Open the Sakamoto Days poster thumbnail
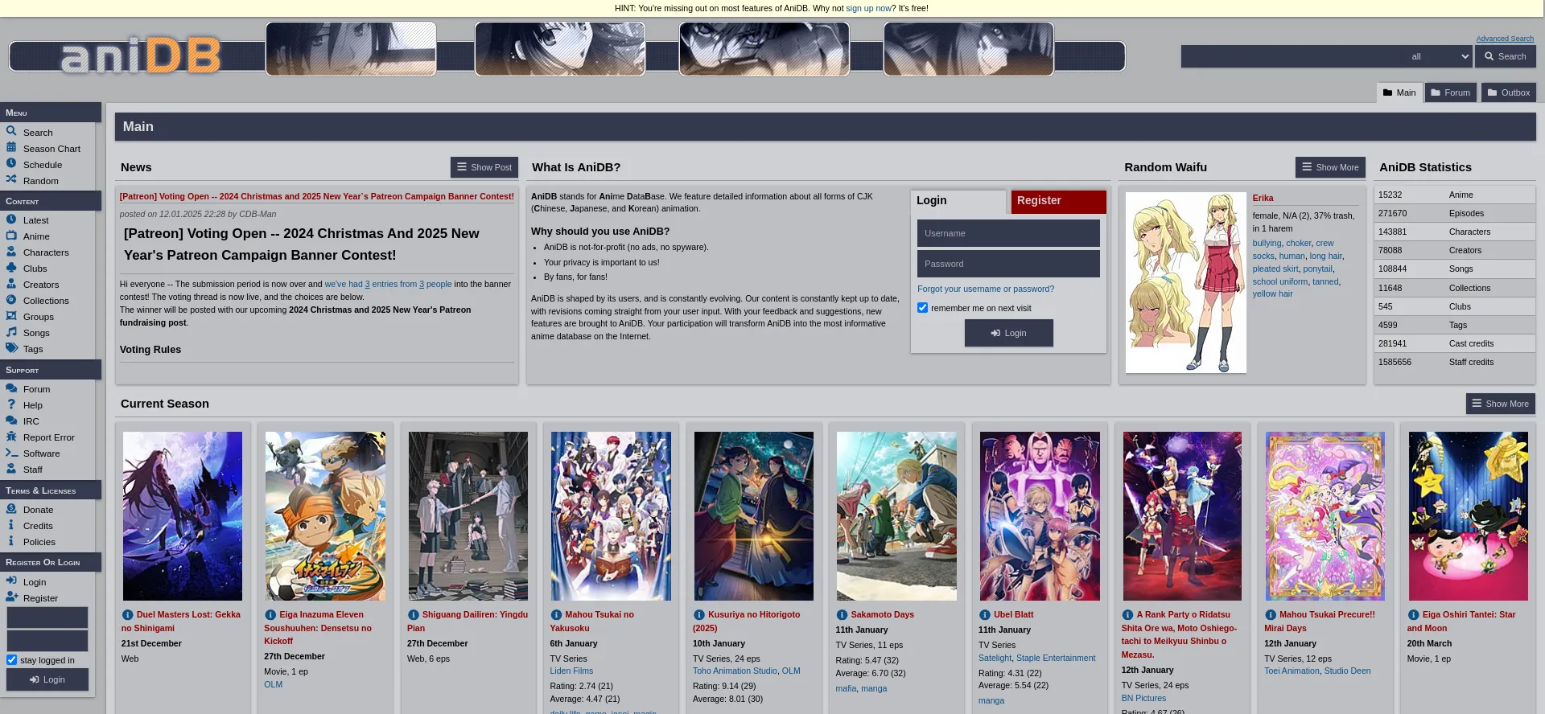 [x=896, y=516]
